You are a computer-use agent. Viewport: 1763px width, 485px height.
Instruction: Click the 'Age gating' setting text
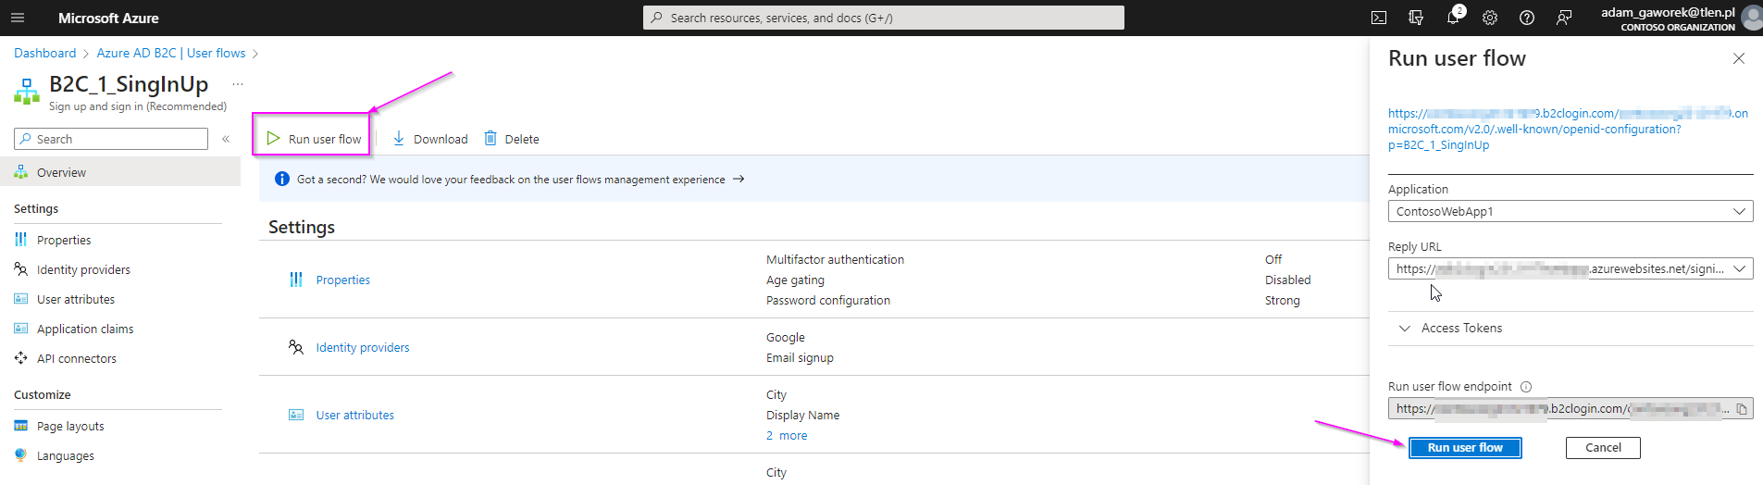pyautogui.click(x=795, y=280)
